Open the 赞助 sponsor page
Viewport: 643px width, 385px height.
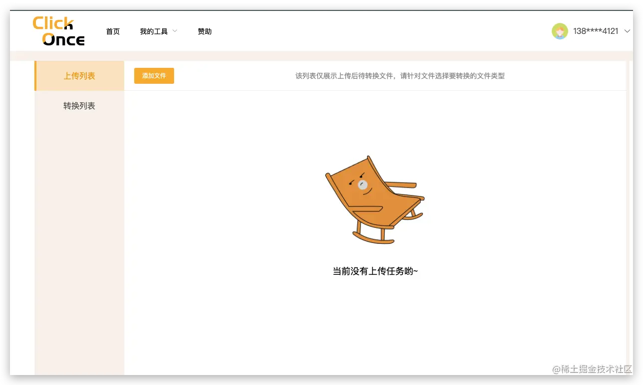[205, 31]
